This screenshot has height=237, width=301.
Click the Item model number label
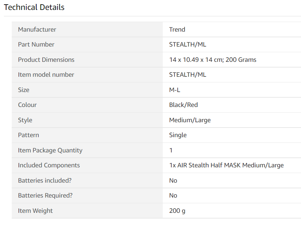click(x=46, y=75)
